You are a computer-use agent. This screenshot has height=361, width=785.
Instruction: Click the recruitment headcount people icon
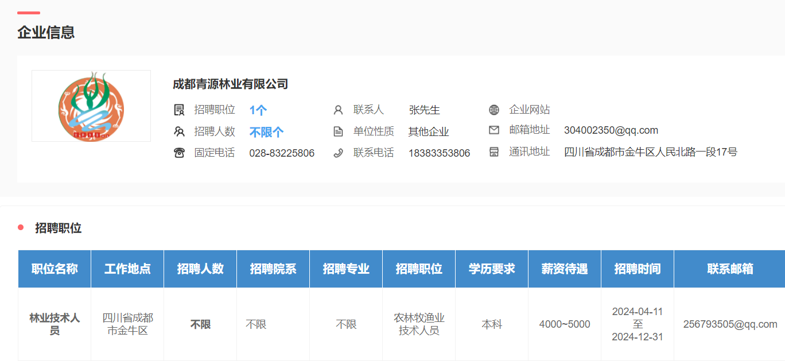coord(179,131)
